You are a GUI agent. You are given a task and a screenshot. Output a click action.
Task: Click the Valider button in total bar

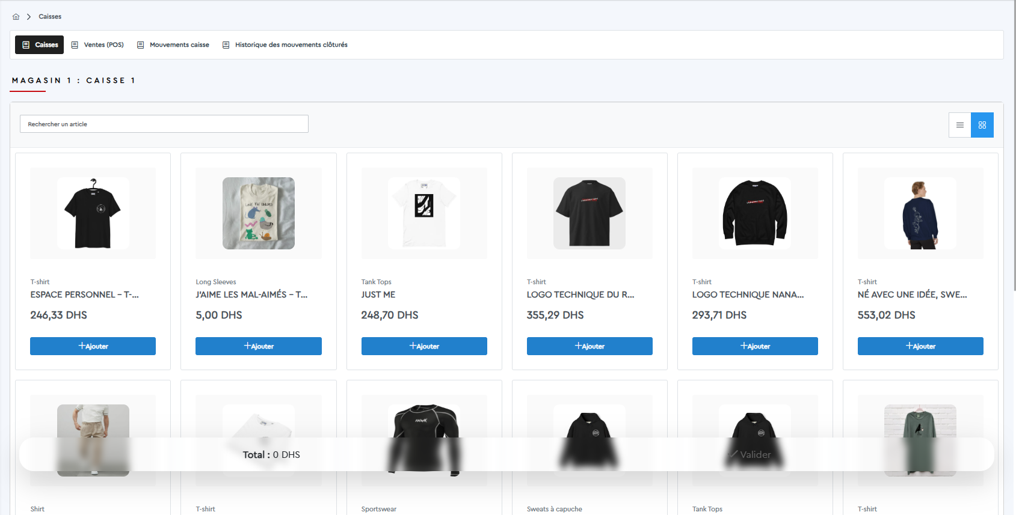(750, 455)
